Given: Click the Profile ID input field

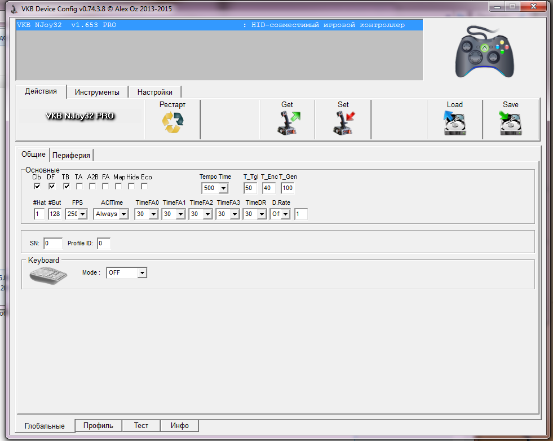Looking at the screenshot, I should (x=104, y=243).
